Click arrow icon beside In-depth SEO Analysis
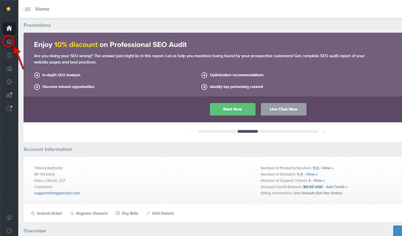Image resolution: width=402 pixels, height=236 pixels. tap(37, 75)
